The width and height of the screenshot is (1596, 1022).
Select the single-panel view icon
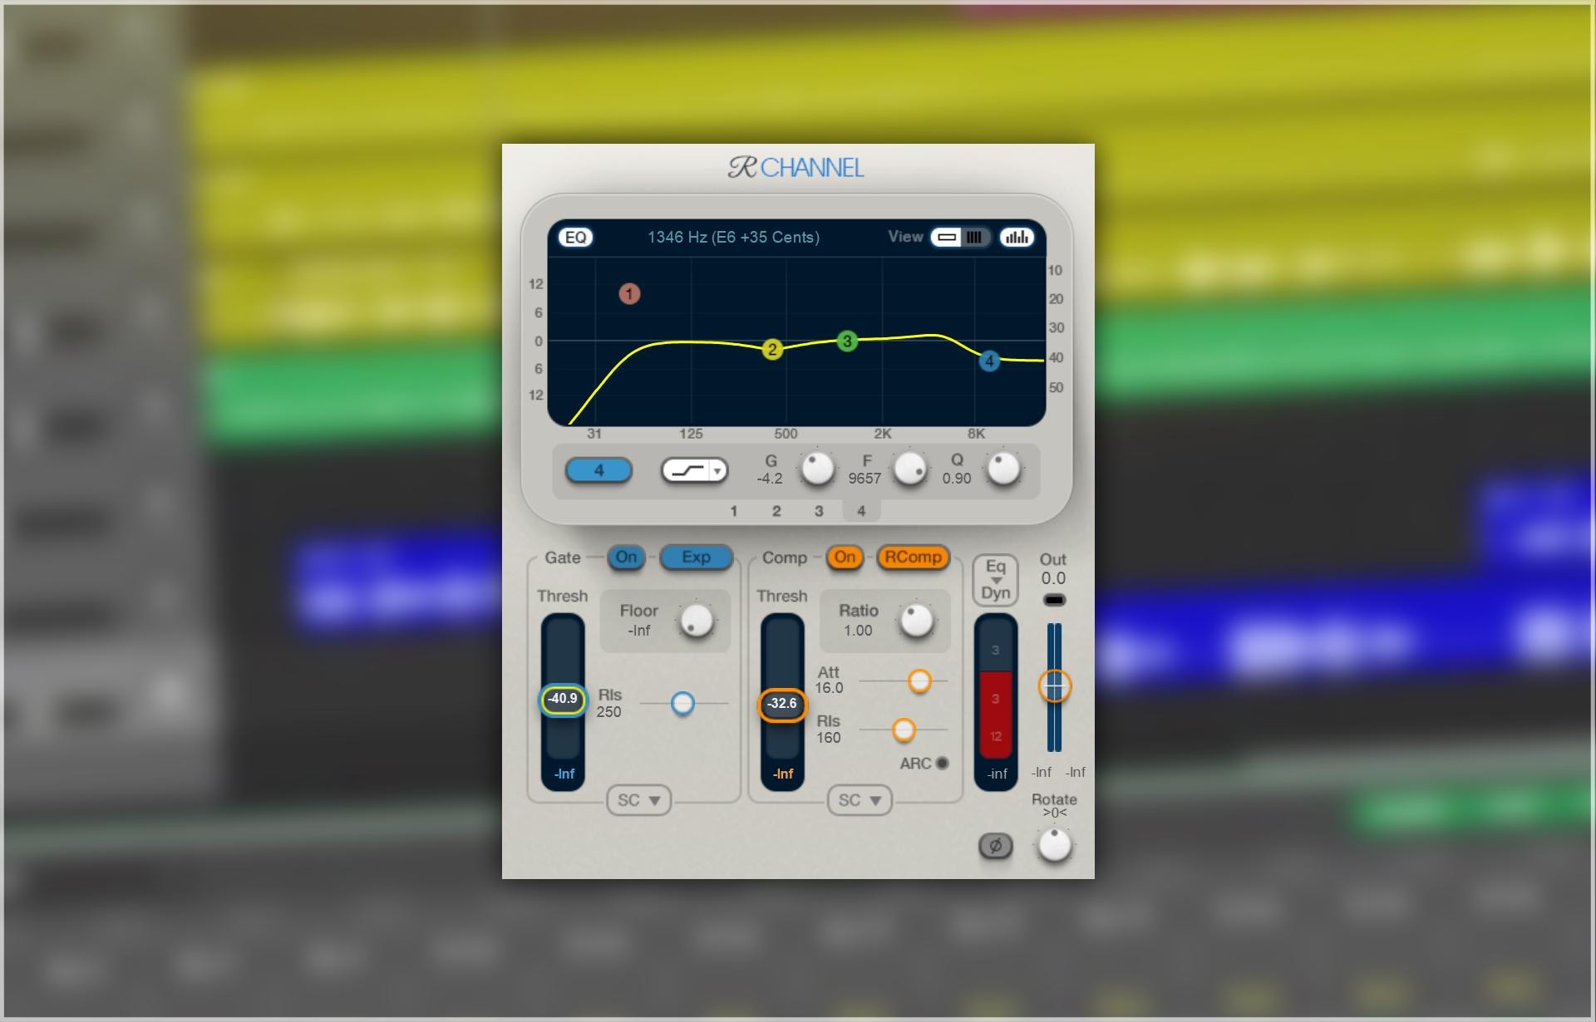point(946,238)
